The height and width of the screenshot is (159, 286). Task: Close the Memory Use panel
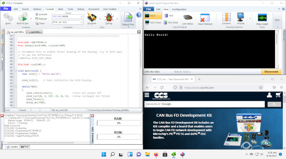tap(92, 115)
